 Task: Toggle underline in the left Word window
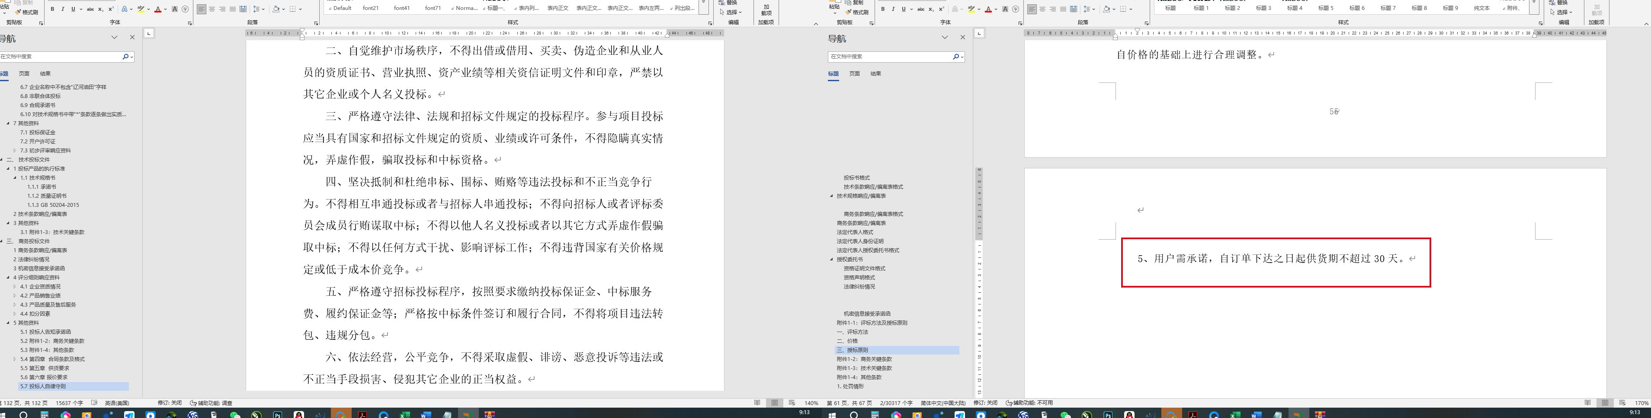point(73,9)
